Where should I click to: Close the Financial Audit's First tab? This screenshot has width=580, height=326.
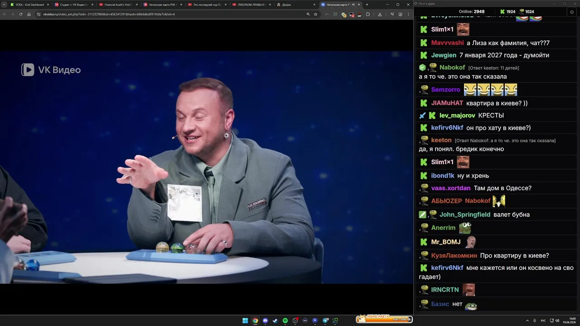136,5
